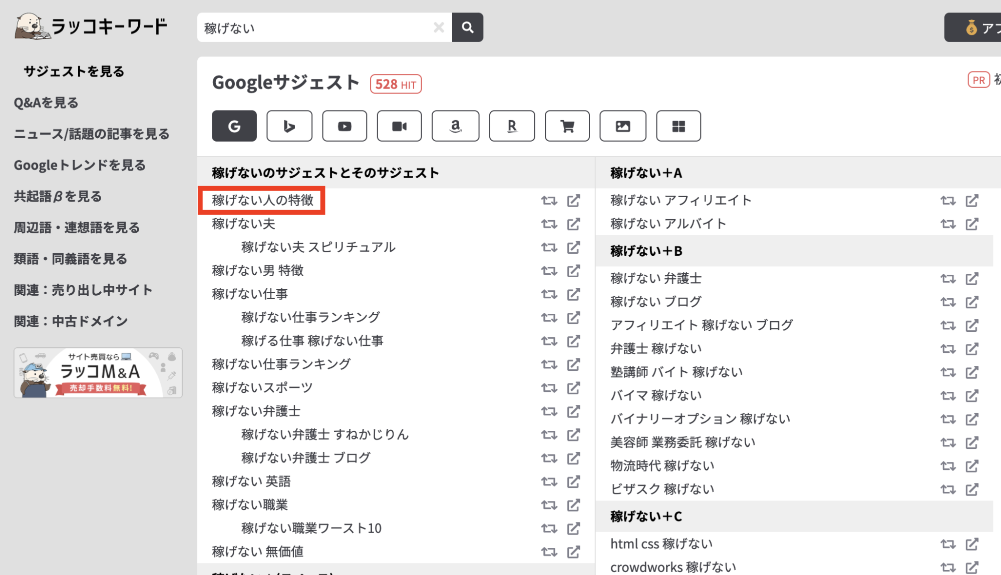This screenshot has width=1001, height=575.
Task: Select the Amazon suggest source icon
Action: point(455,126)
